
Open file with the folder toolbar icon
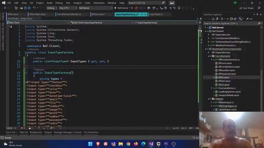tap(21, 8)
